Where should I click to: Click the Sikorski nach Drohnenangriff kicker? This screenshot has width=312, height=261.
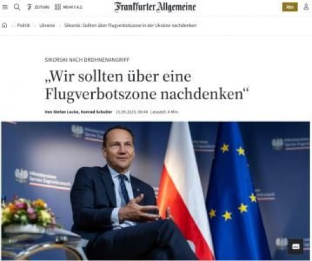coord(87,59)
